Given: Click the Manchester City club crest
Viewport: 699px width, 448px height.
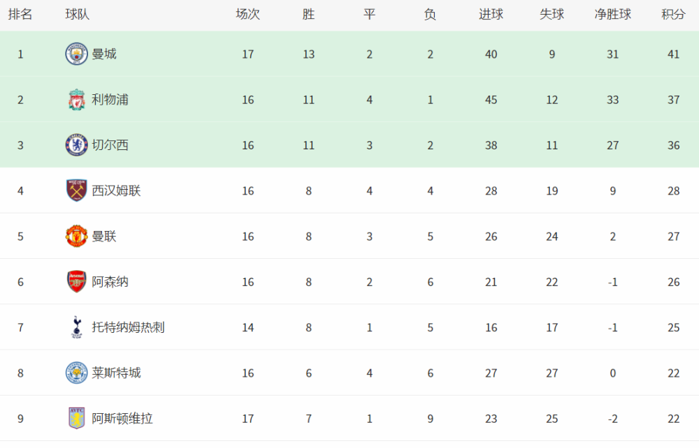Looking at the screenshot, I should pos(77,54).
